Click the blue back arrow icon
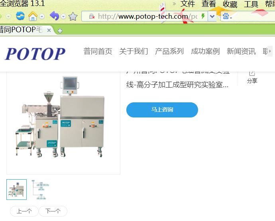Viewport: 275px width, 221px height. pos(54,16)
